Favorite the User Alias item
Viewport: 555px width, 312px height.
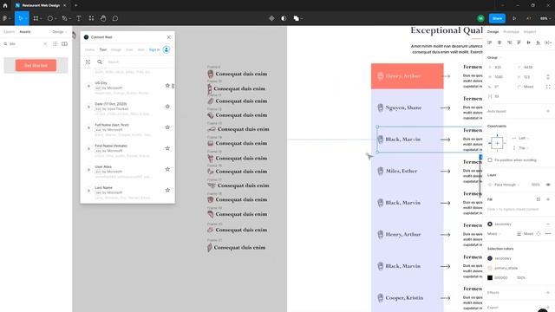[x=167, y=169]
